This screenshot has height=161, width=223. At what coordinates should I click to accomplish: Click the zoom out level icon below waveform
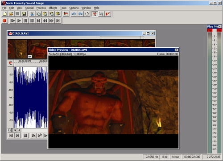point(9,130)
